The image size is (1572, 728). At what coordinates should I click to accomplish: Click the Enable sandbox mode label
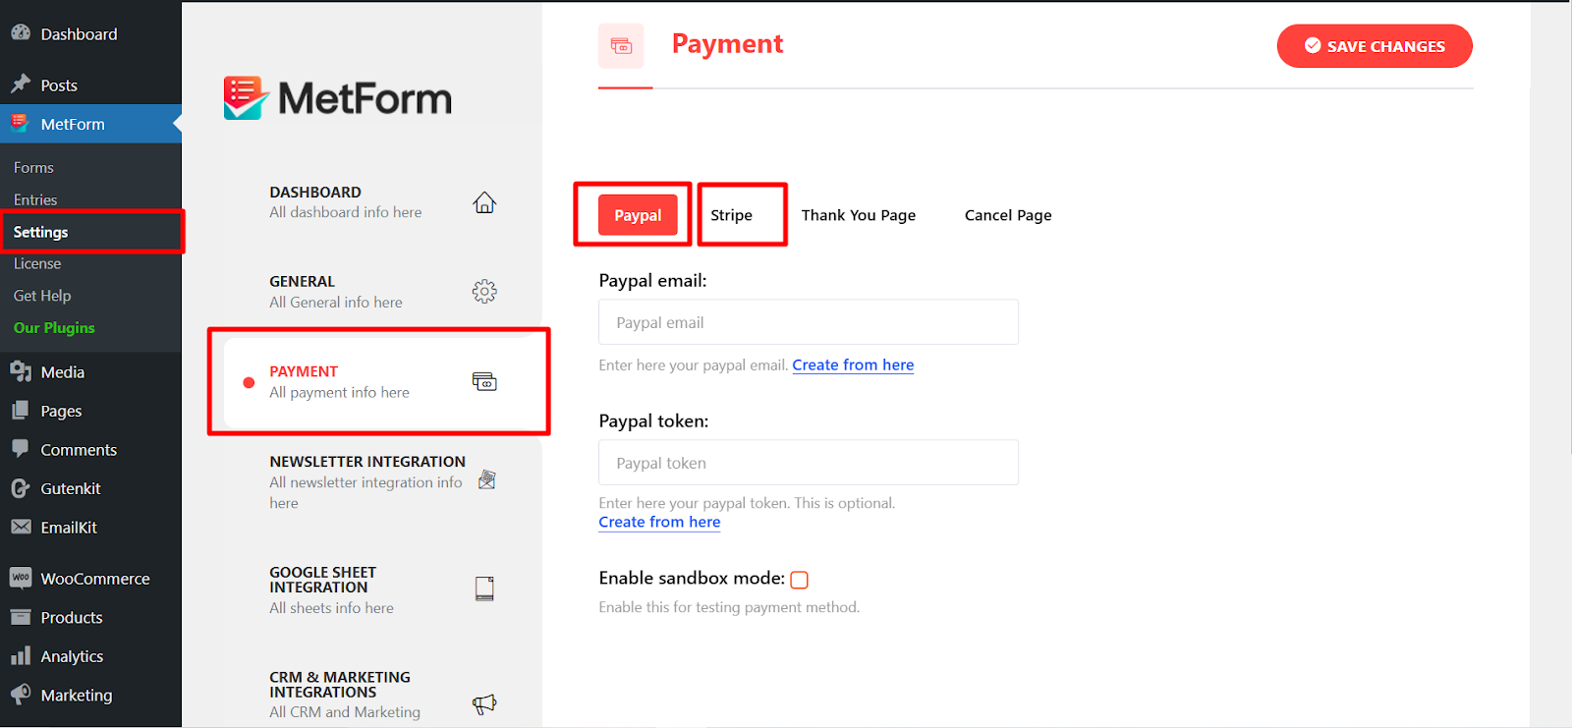pyautogui.click(x=692, y=578)
